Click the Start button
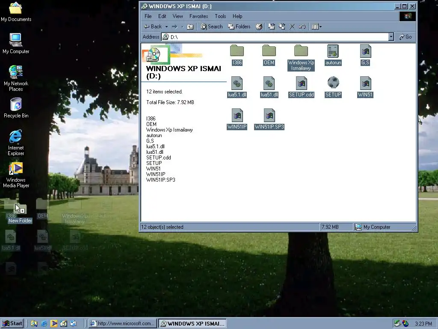Screen dimensions: 438x329 pyautogui.click(x=12, y=323)
